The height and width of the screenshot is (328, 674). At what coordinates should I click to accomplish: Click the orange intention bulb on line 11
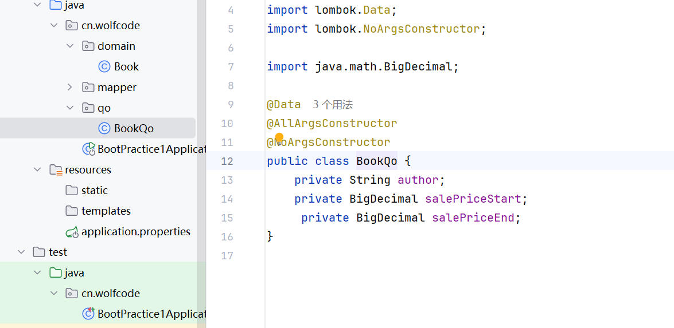[x=279, y=137]
